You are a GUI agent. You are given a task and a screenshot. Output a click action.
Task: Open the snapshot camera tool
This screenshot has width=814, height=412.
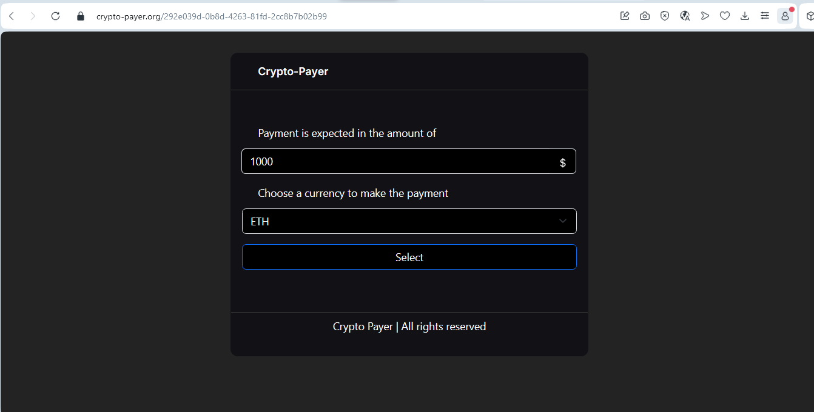click(x=645, y=16)
